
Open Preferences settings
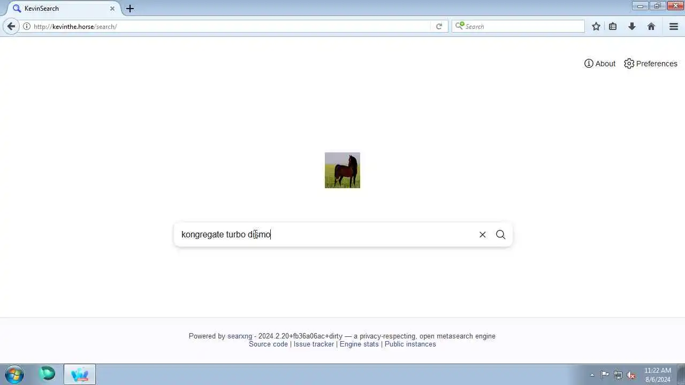click(651, 64)
